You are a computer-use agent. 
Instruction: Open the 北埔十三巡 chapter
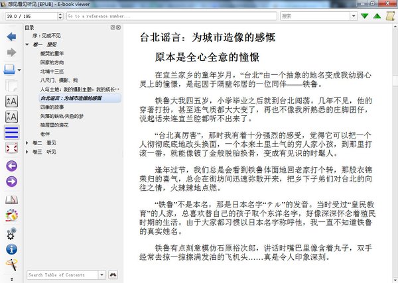point(52,72)
